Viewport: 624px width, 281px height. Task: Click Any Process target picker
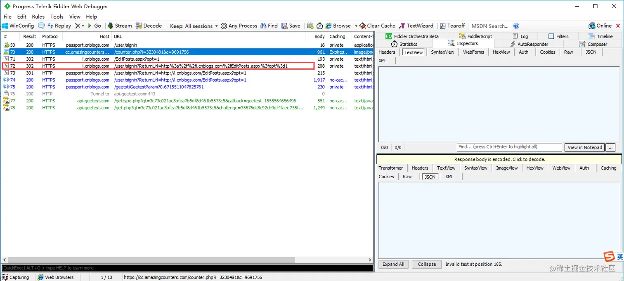coord(239,26)
